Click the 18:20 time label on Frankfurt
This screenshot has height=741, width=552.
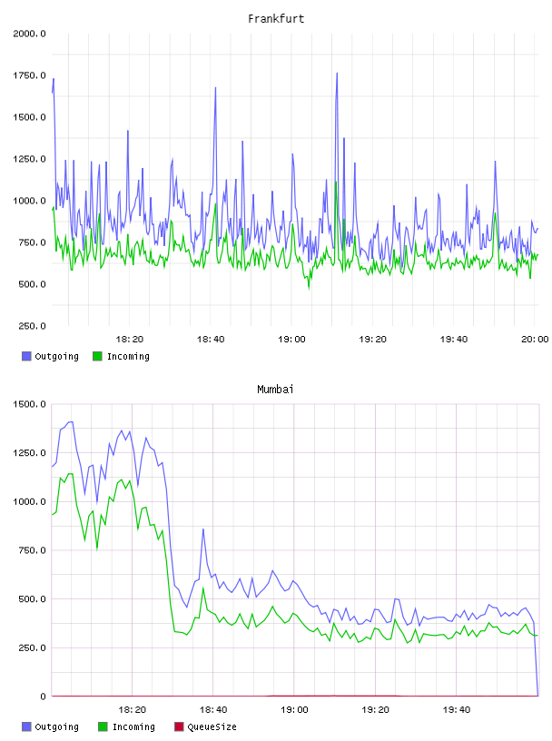point(129,340)
